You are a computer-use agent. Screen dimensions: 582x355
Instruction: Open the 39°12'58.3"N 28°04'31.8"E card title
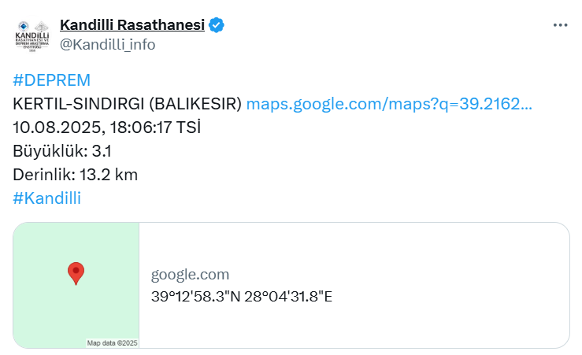click(x=242, y=297)
